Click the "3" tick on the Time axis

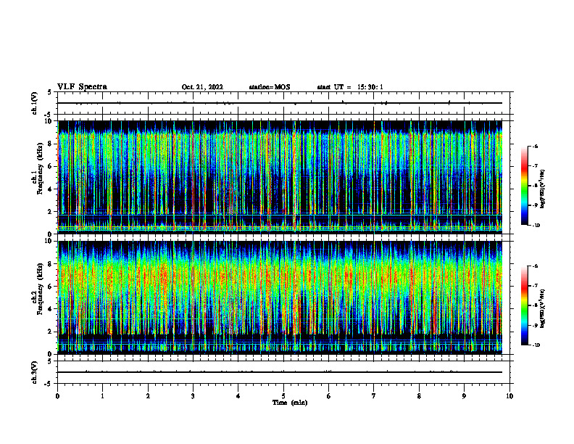(193, 396)
